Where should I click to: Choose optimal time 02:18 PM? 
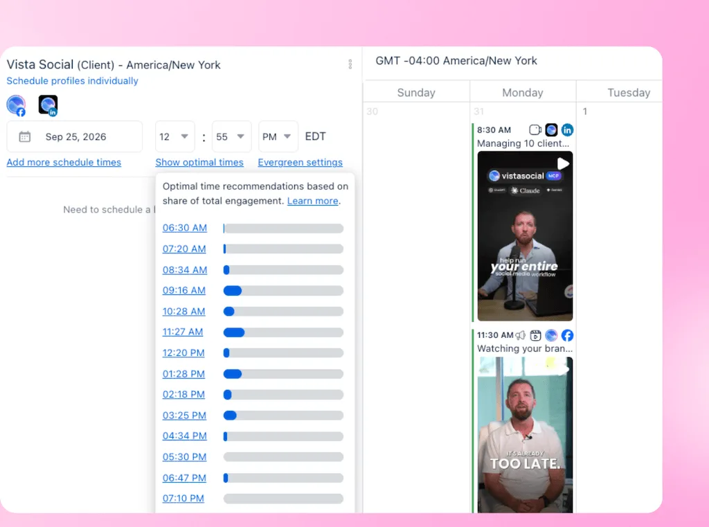pos(183,394)
